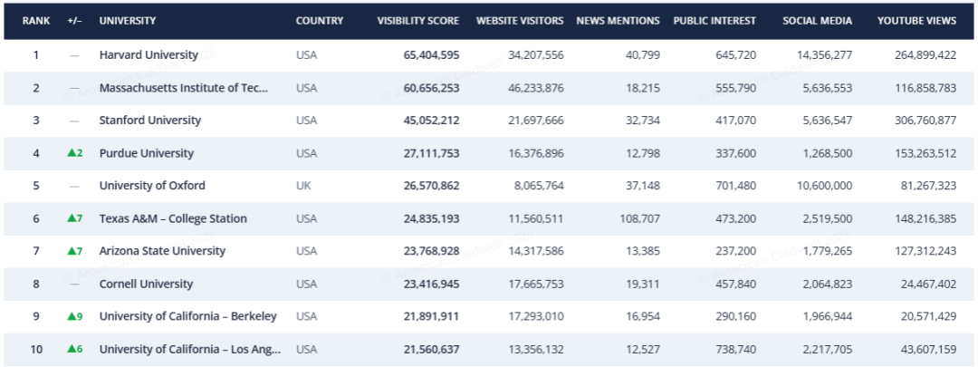This screenshot has width=978, height=367.
Task: Select visibility score 21,560,637
Action: tap(431, 350)
